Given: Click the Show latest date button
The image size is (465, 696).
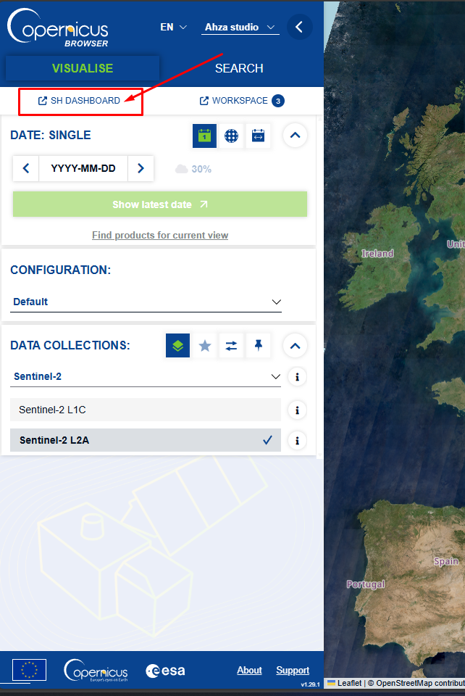Looking at the screenshot, I should coord(160,204).
